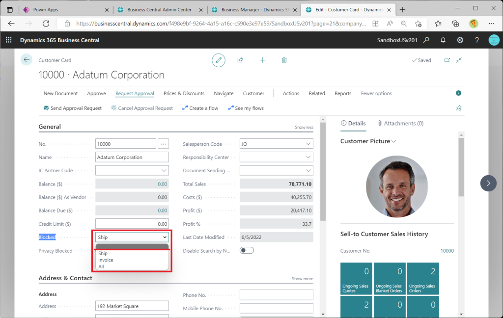Click Send Approval Request
Image resolution: width=503 pixels, height=318 pixels.
pos(73,108)
